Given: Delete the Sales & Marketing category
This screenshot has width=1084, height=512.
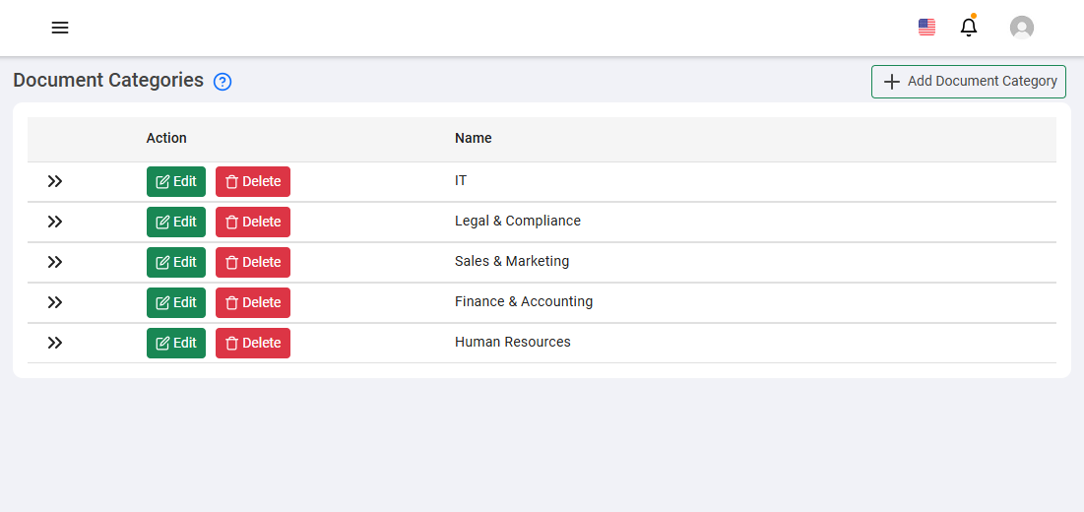Looking at the screenshot, I should tap(253, 262).
